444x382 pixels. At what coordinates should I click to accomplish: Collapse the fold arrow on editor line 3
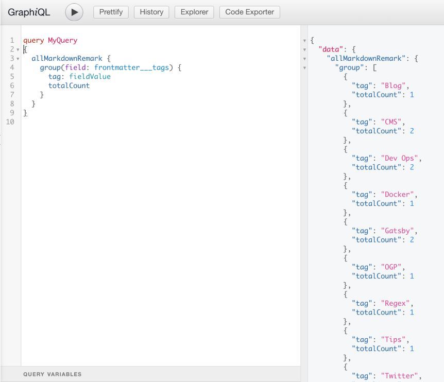[18, 59]
